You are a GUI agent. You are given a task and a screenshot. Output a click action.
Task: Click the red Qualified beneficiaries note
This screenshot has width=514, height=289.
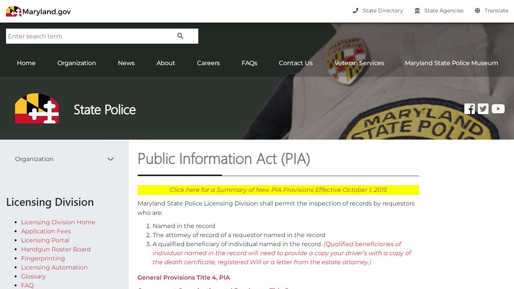click(282, 253)
